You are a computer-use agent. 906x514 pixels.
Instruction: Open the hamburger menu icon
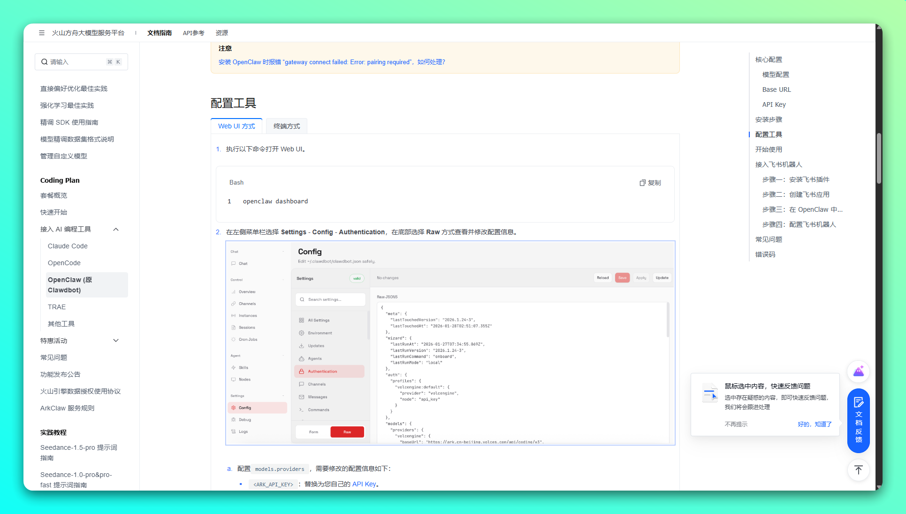pos(42,33)
